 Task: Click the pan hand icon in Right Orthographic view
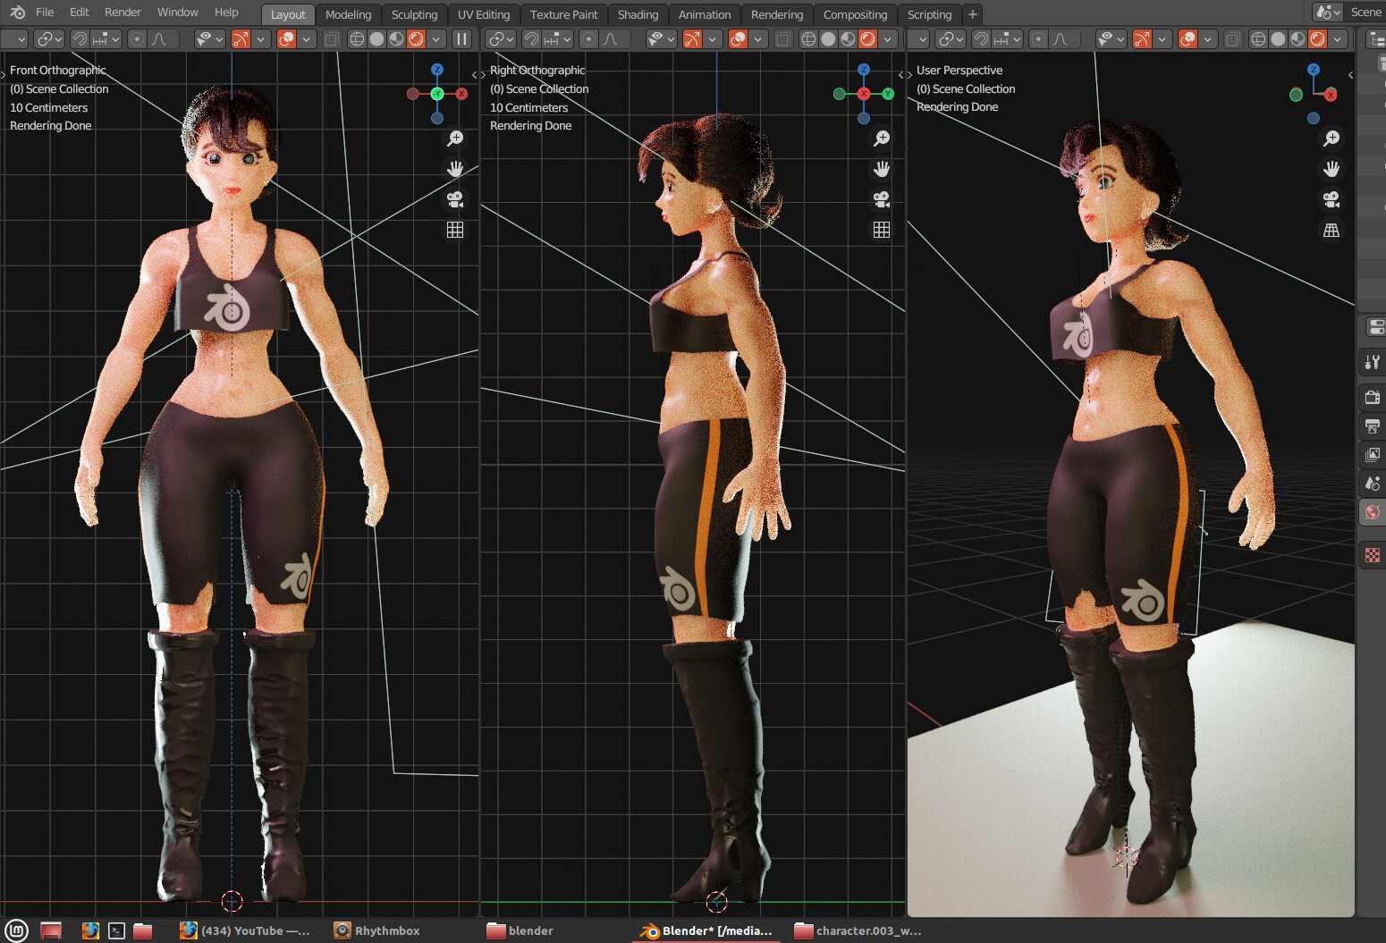click(882, 169)
